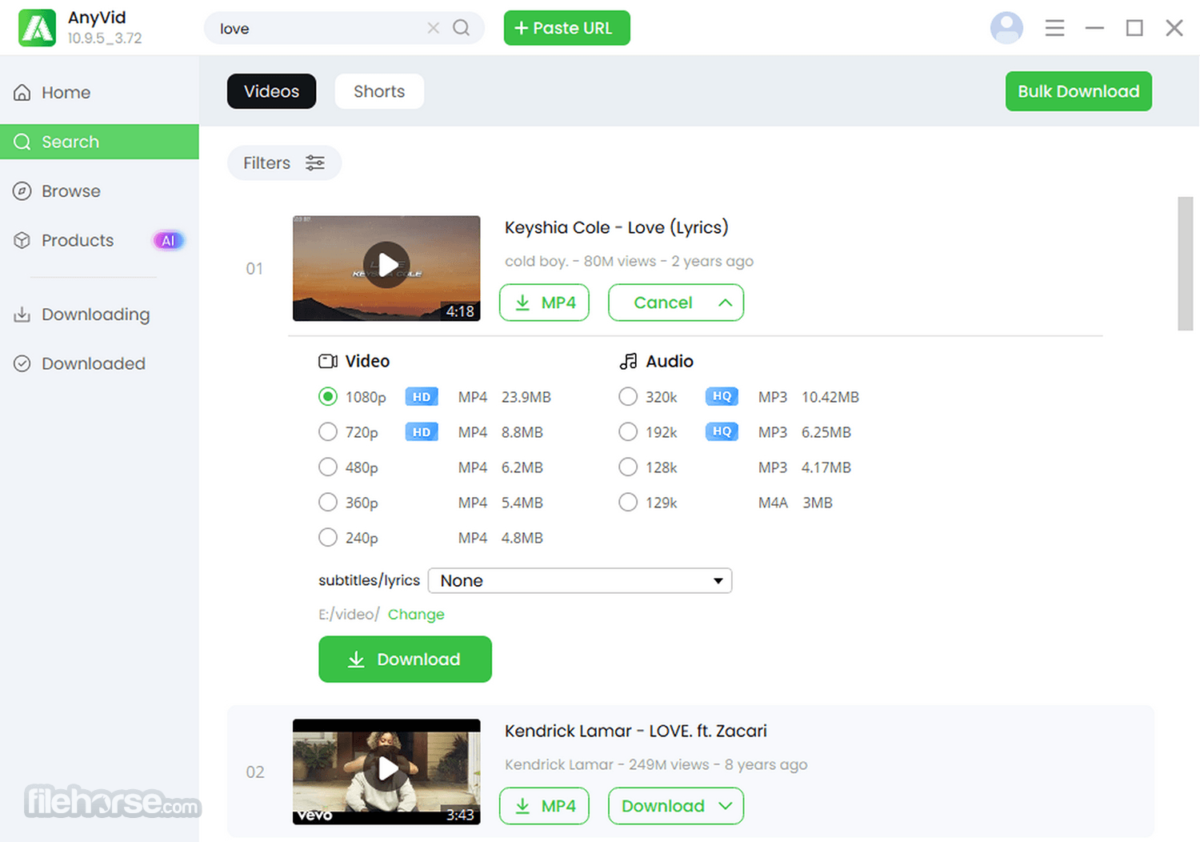This screenshot has width=1200, height=842.
Task: Click the Bulk Download button
Action: pos(1078,91)
